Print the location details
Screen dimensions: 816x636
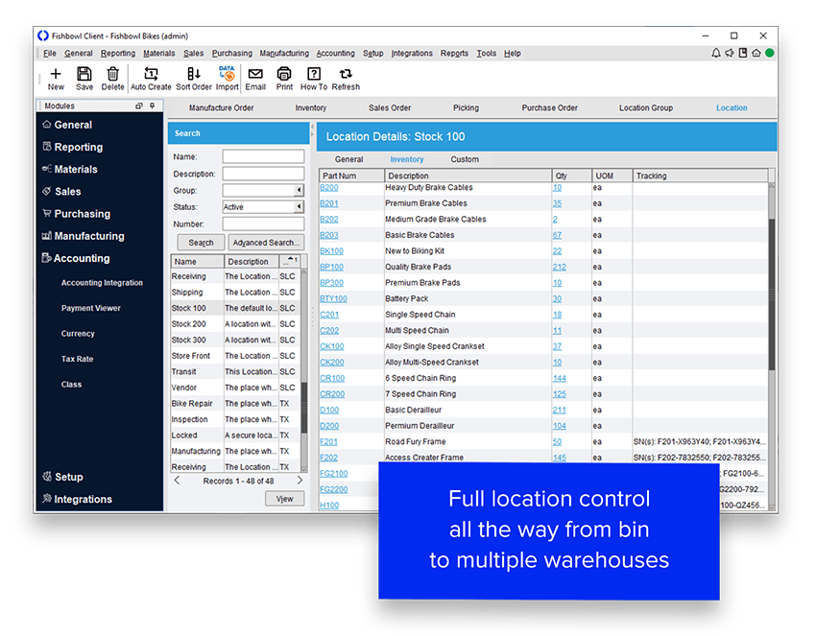284,79
